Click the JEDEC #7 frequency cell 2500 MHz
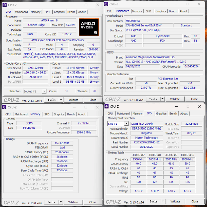The width and height of the screenshot is (207, 207). 139,159
